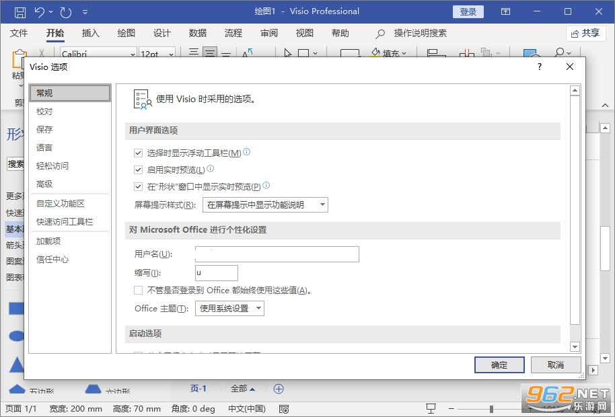Click 中文(中国) language in status bar
This screenshot has height=417, width=615.
(247, 409)
